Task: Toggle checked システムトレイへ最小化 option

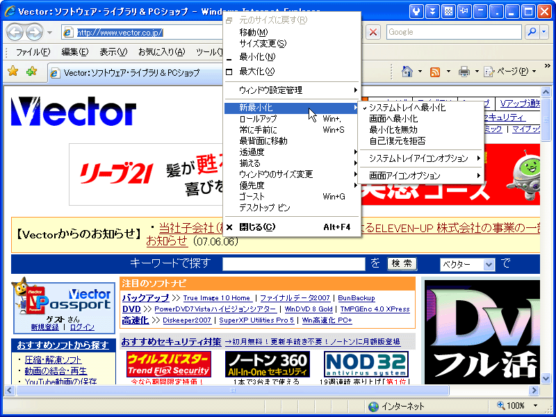Action: click(421, 108)
